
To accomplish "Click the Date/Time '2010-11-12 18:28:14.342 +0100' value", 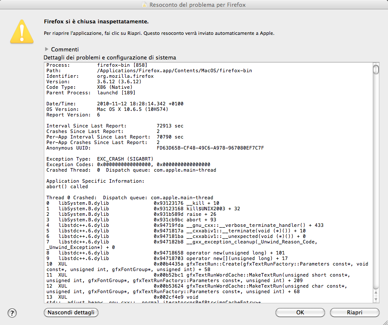I will click(x=140, y=104).
